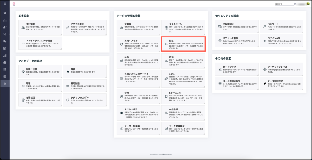312x160 pixels.
Task: Open the 2段階認証 security card
Action: (237, 26)
